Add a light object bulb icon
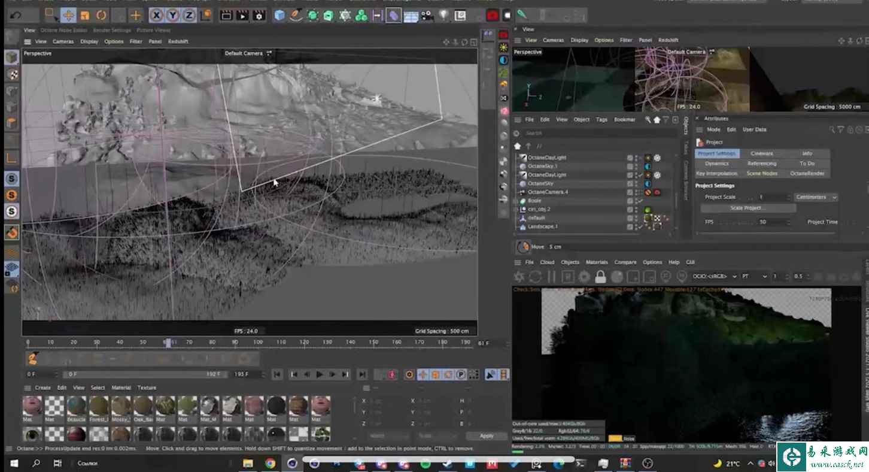869x472 pixels. (x=443, y=15)
